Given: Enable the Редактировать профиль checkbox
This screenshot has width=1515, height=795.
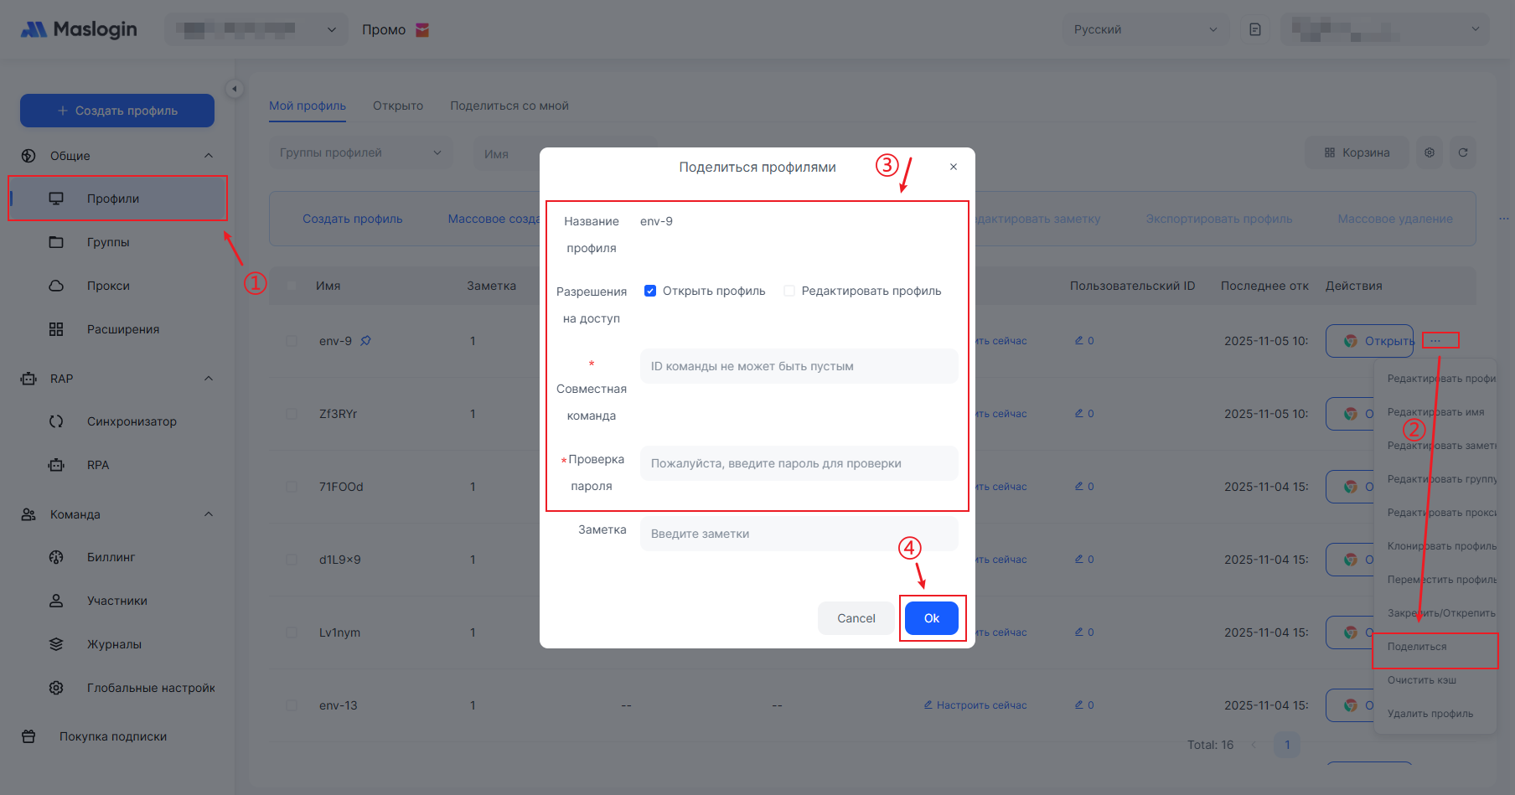Looking at the screenshot, I should [x=789, y=291].
